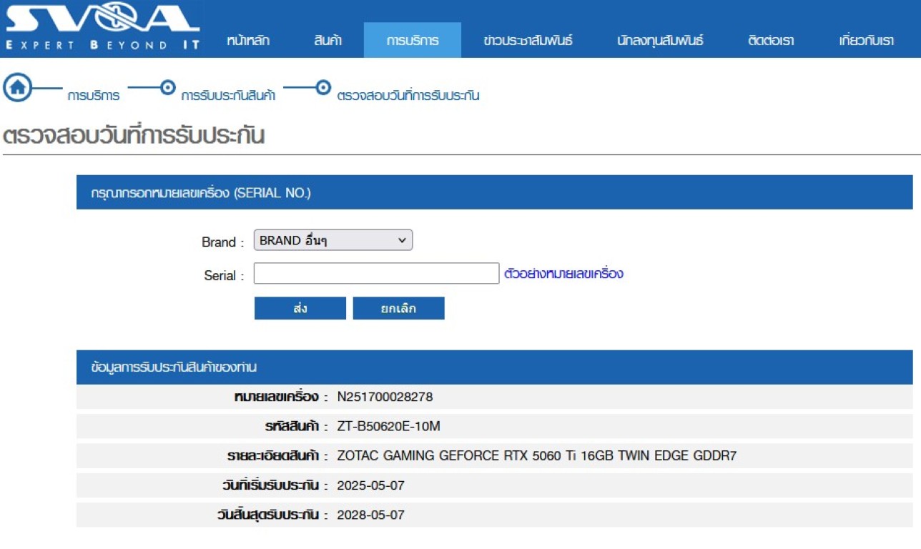This screenshot has height=549, width=921.
Task: Click warranty end date 2028-05-07
Action: pos(370,515)
